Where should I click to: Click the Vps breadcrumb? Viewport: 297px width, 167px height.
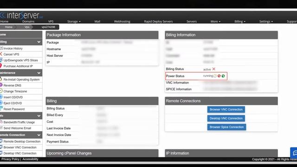(x=27, y=27)
